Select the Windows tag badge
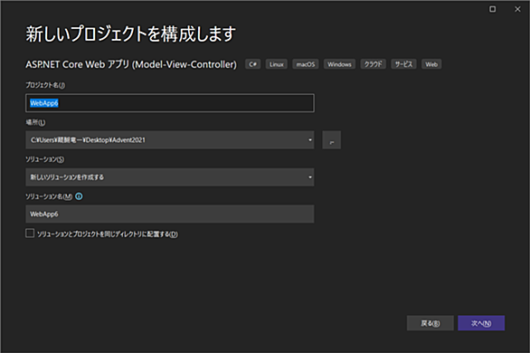 click(339, 64)
